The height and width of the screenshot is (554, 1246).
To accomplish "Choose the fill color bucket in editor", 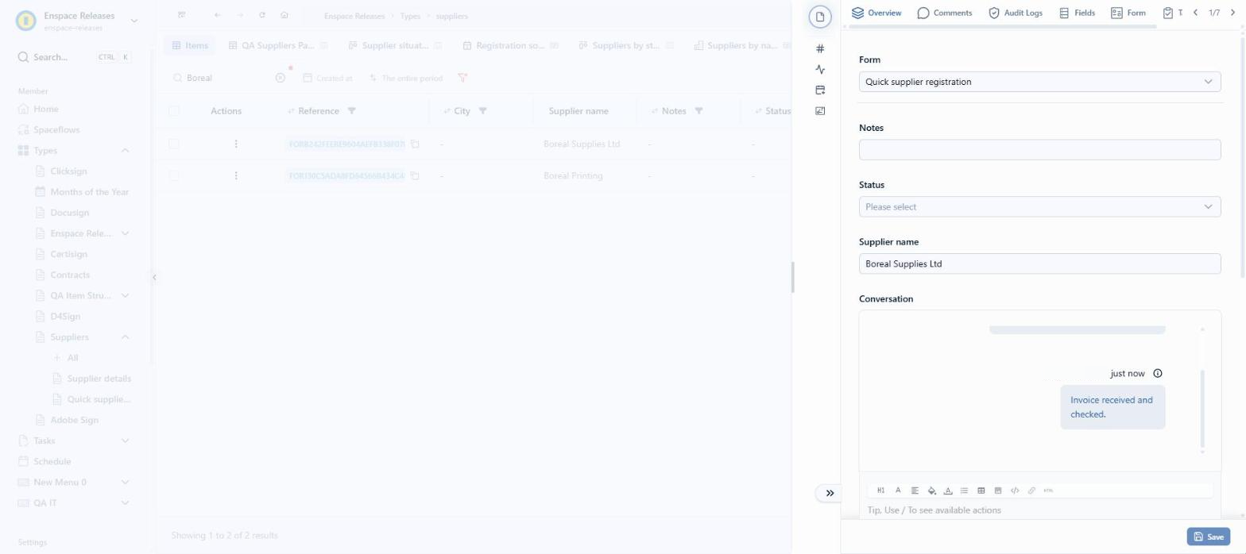I will pos(932,491).
